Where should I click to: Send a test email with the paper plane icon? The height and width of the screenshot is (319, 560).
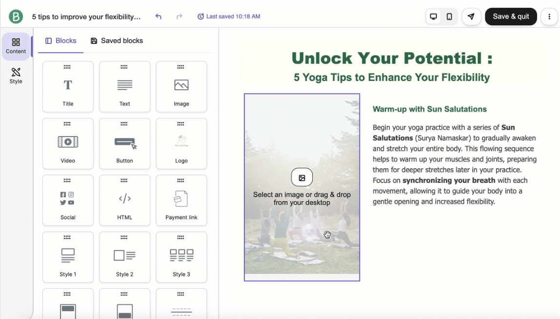471,17
